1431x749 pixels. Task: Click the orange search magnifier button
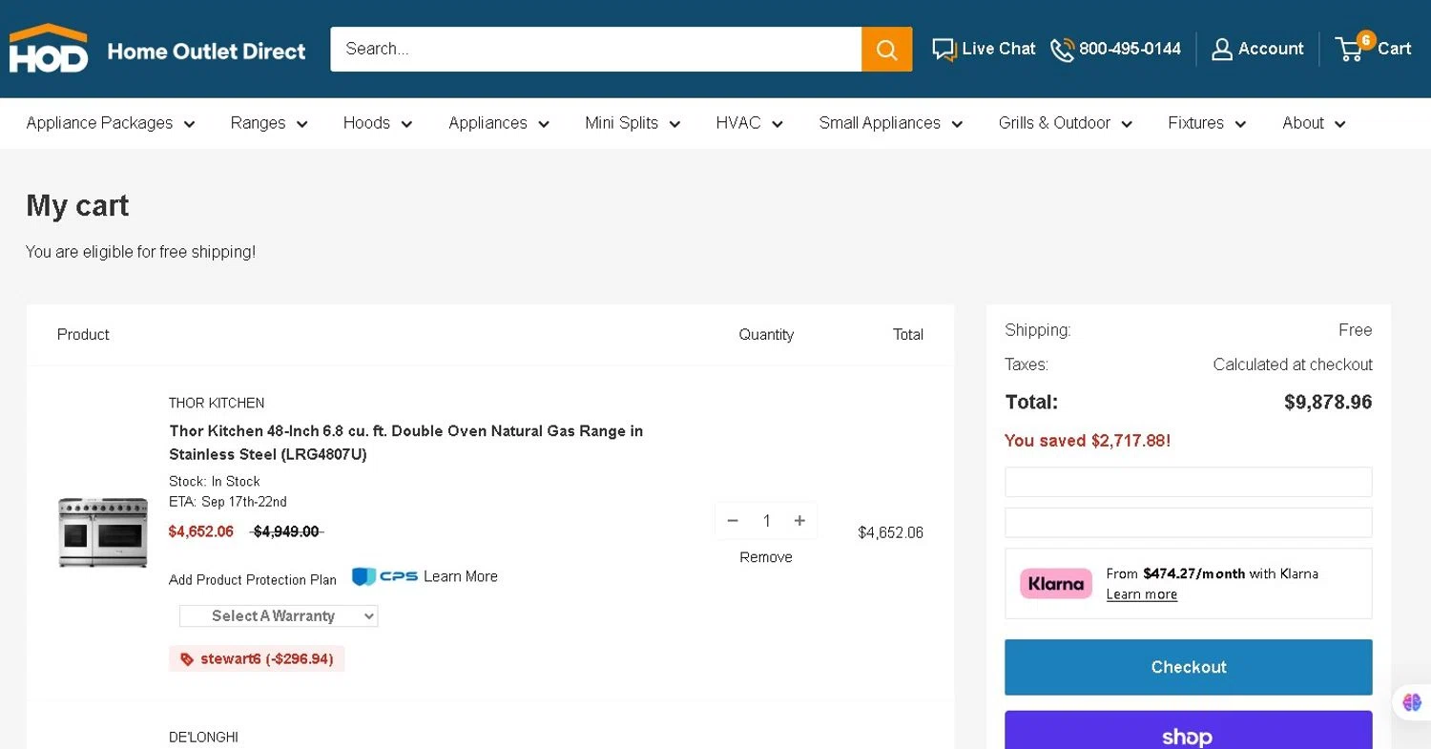(886, 49)
